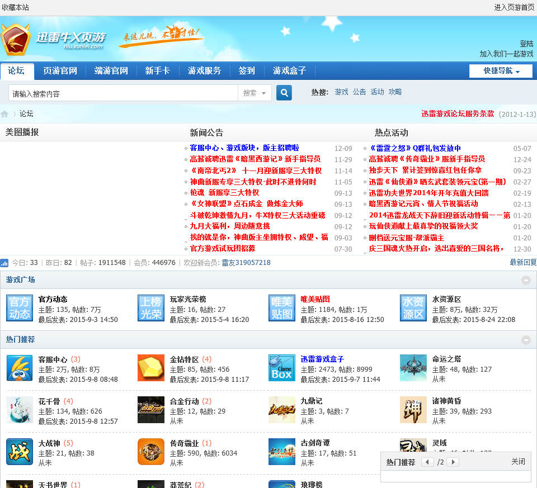Open 上榜光荣 board icon
This screenshot has height=488, width=537.
point(151,308)
